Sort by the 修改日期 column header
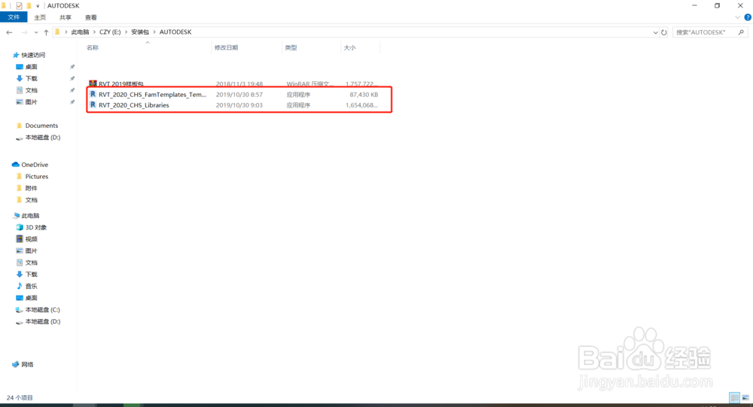This screenshot has width=753, height=407. pyautogui.click(x=226, y=47)
